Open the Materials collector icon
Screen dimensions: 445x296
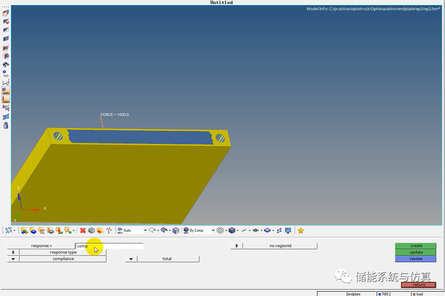coord(42,231)
